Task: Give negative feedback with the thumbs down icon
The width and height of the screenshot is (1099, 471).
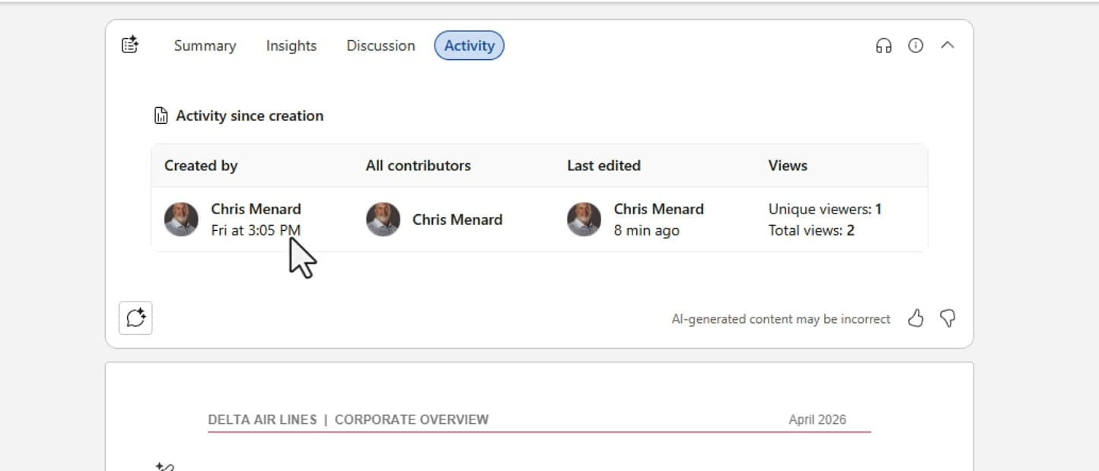Action: [948, 319]
